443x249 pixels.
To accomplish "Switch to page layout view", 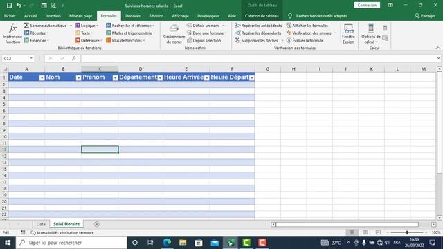I will [365, 232].
